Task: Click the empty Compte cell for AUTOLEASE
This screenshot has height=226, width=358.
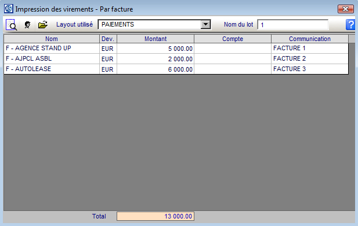Action: tap(233, 69)
